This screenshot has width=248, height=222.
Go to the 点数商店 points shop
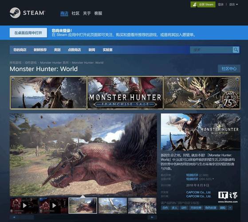coord(75,50)
